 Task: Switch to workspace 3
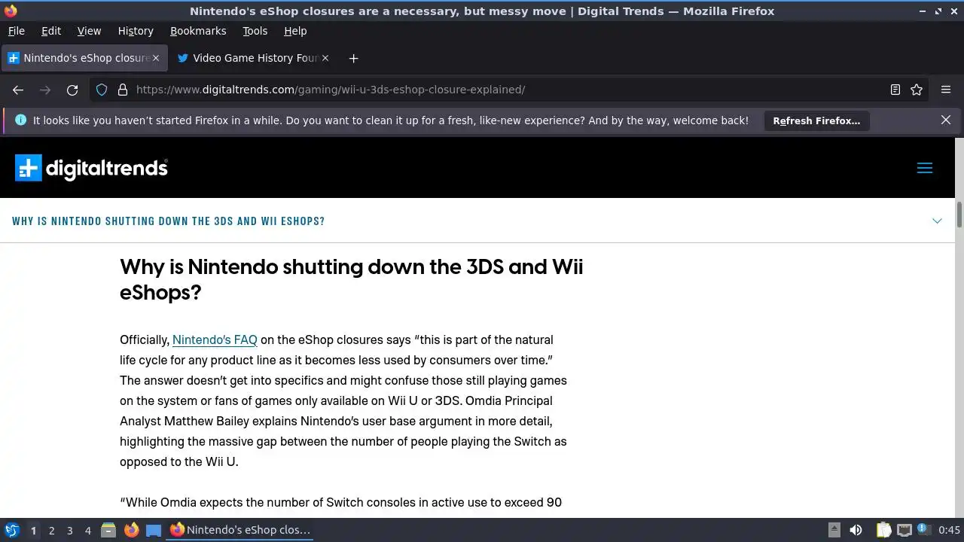tap(69, 530)
